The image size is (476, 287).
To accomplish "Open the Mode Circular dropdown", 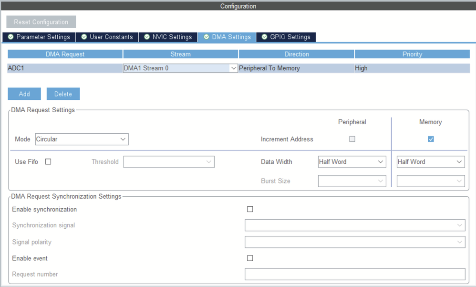I will (x=82, y=139).
